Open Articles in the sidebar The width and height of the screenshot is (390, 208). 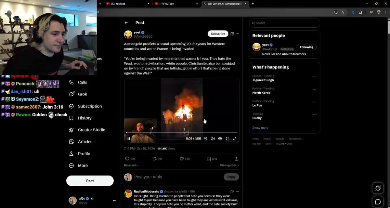(81, 142)
